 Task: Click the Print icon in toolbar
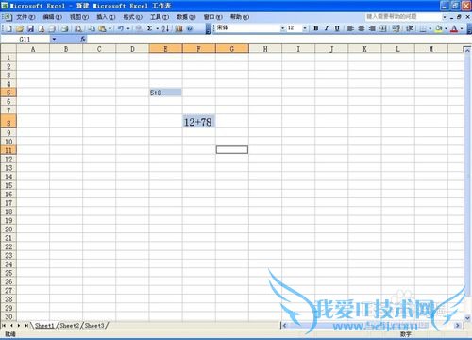[64, 28]
